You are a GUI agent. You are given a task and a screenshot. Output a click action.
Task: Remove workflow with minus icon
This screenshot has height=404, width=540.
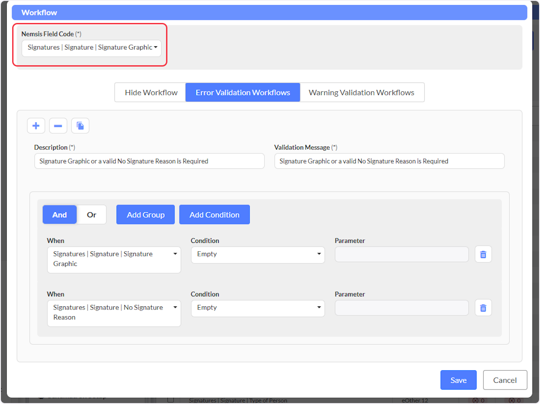pyautogui.click(x=58, y=126)
